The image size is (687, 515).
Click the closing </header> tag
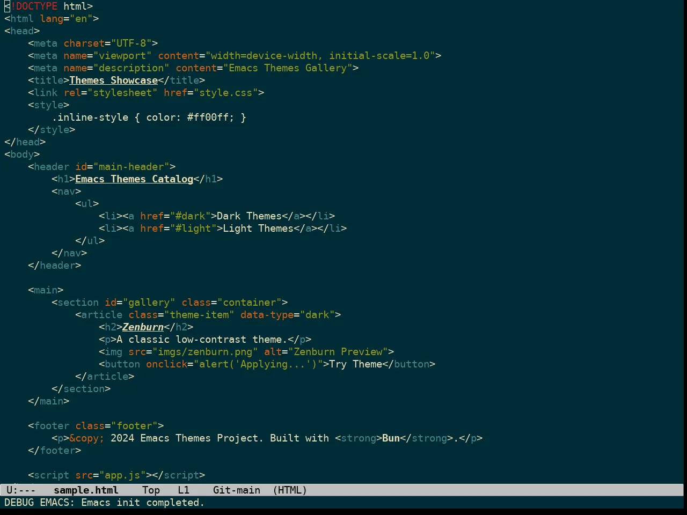pos(54,265)
